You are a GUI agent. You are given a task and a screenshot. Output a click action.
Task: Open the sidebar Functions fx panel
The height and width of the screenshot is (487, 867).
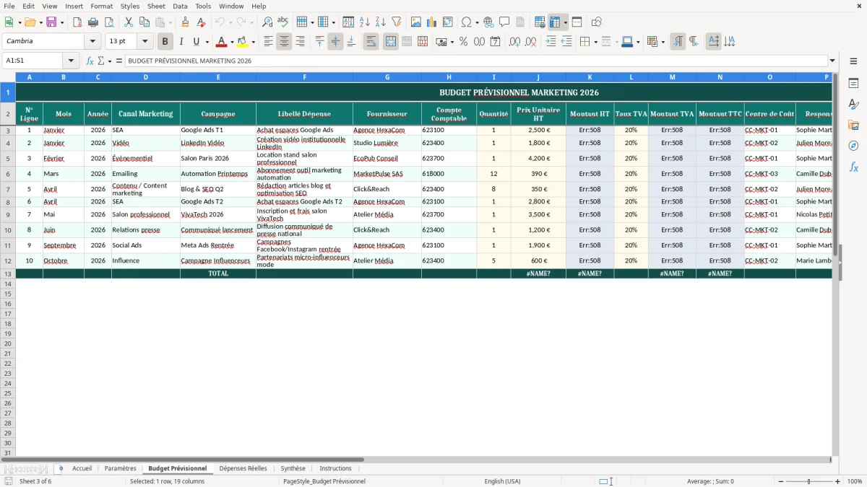[853, 167]
